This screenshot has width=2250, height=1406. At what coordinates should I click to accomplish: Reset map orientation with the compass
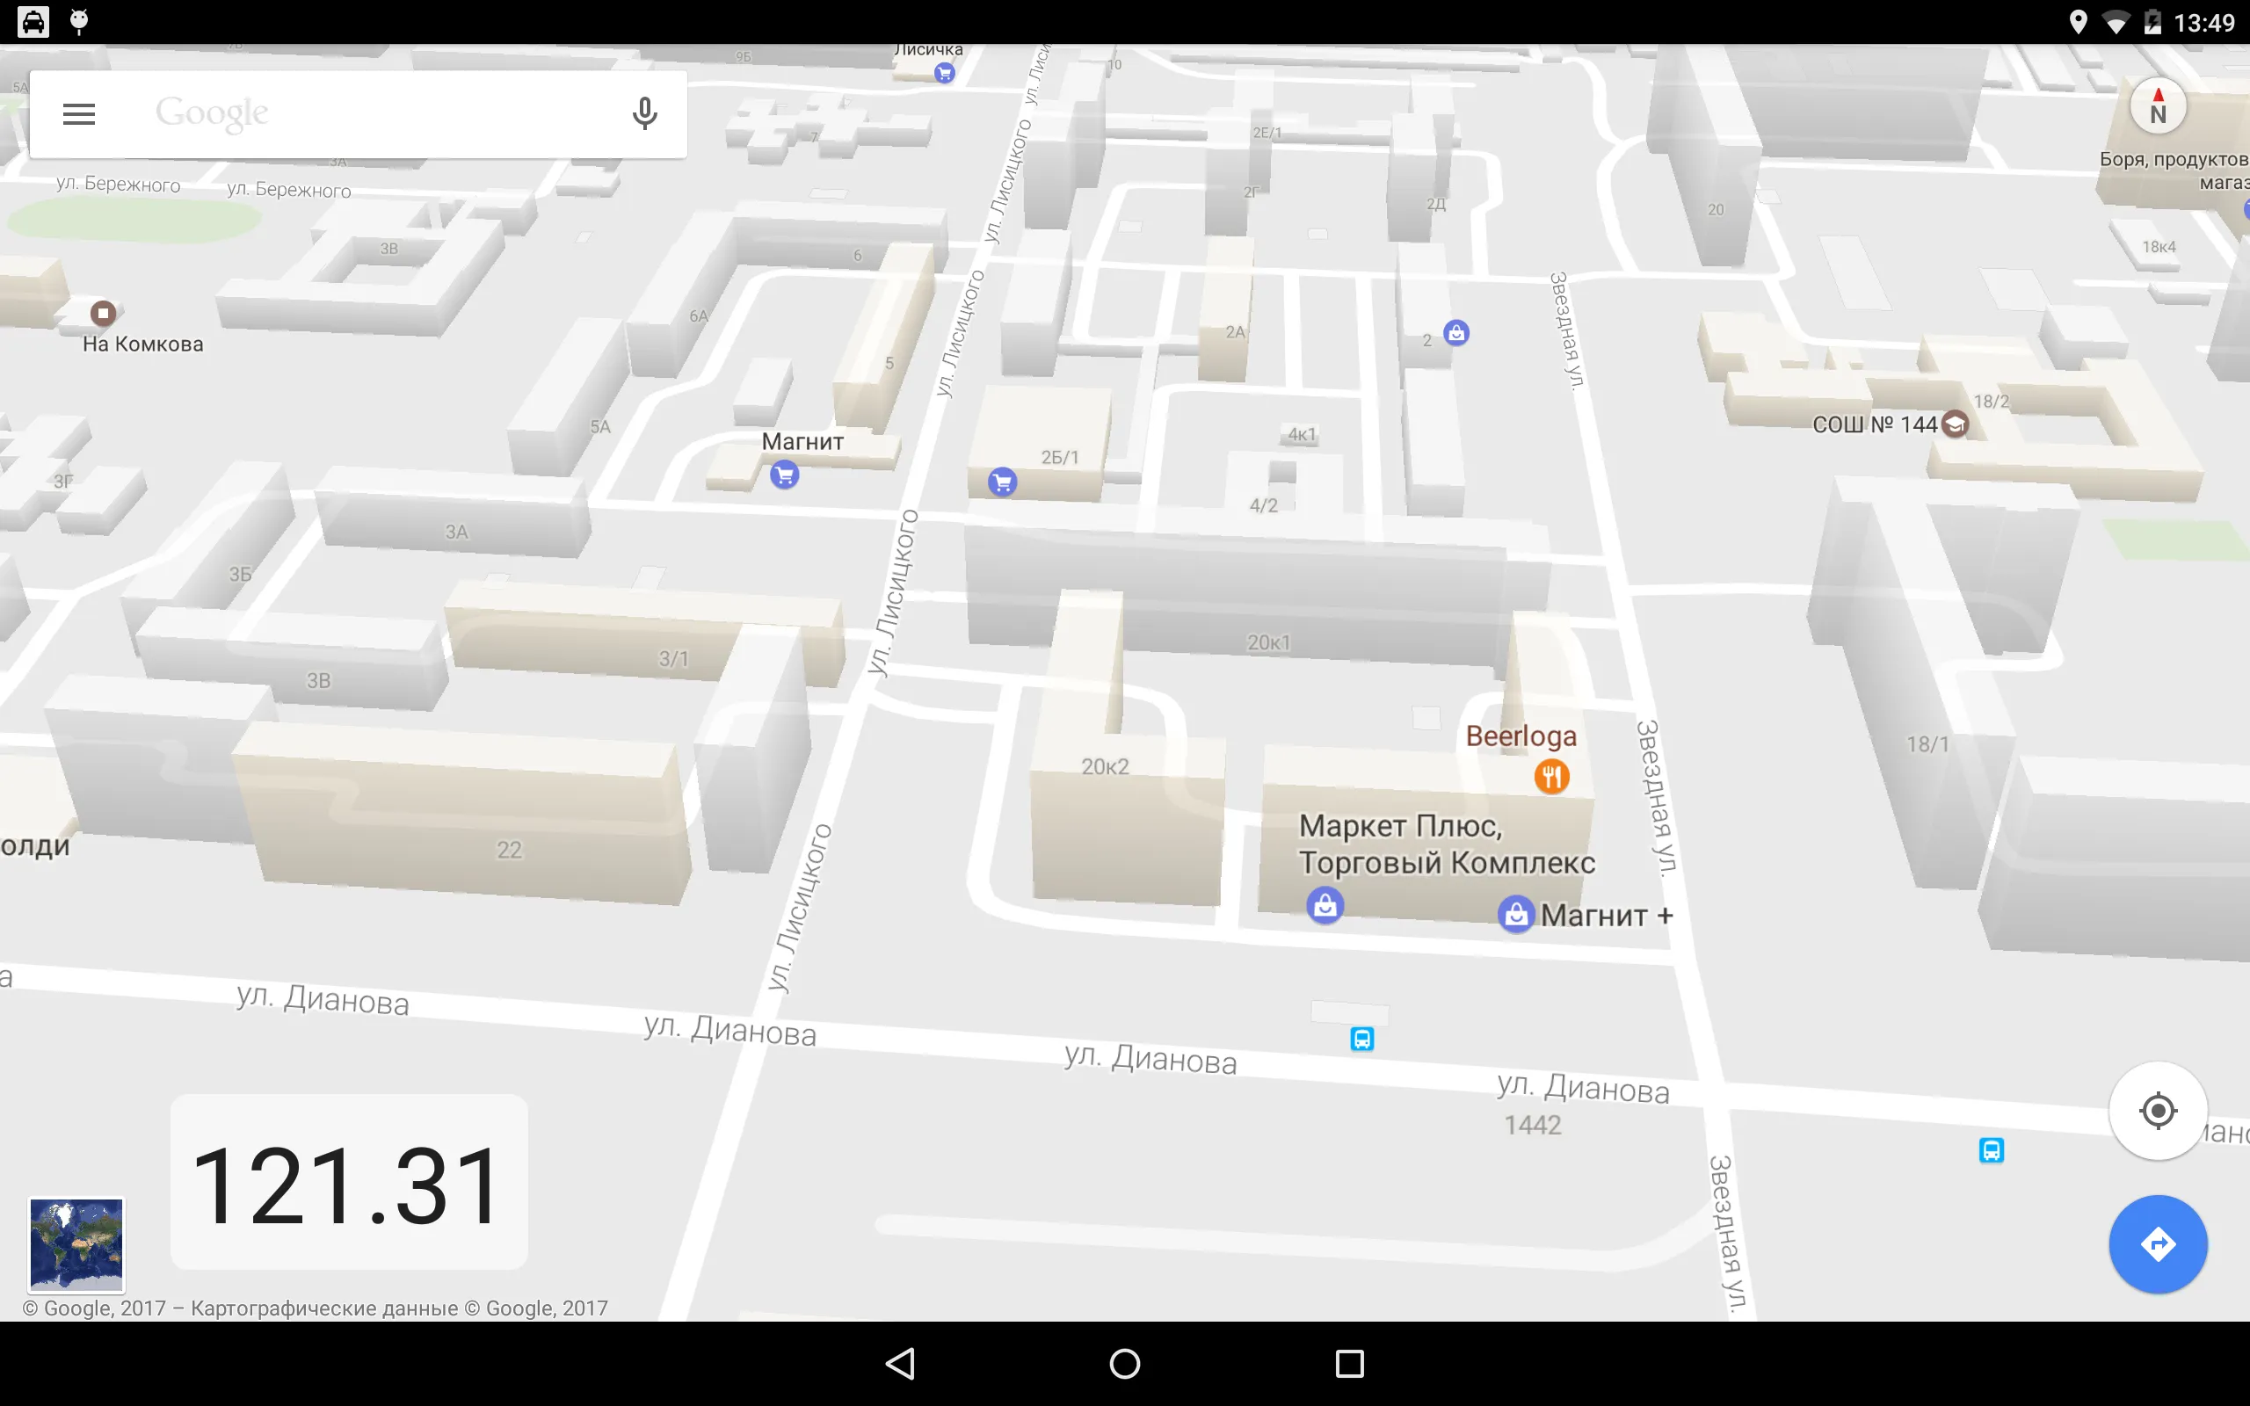[x=2157, y=106]
